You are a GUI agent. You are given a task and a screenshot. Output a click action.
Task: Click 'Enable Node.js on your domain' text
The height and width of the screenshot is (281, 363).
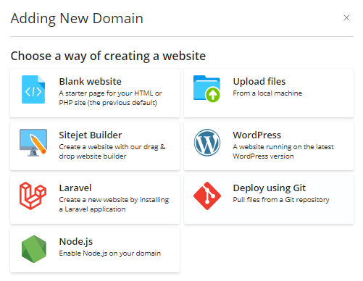(110, 253)
